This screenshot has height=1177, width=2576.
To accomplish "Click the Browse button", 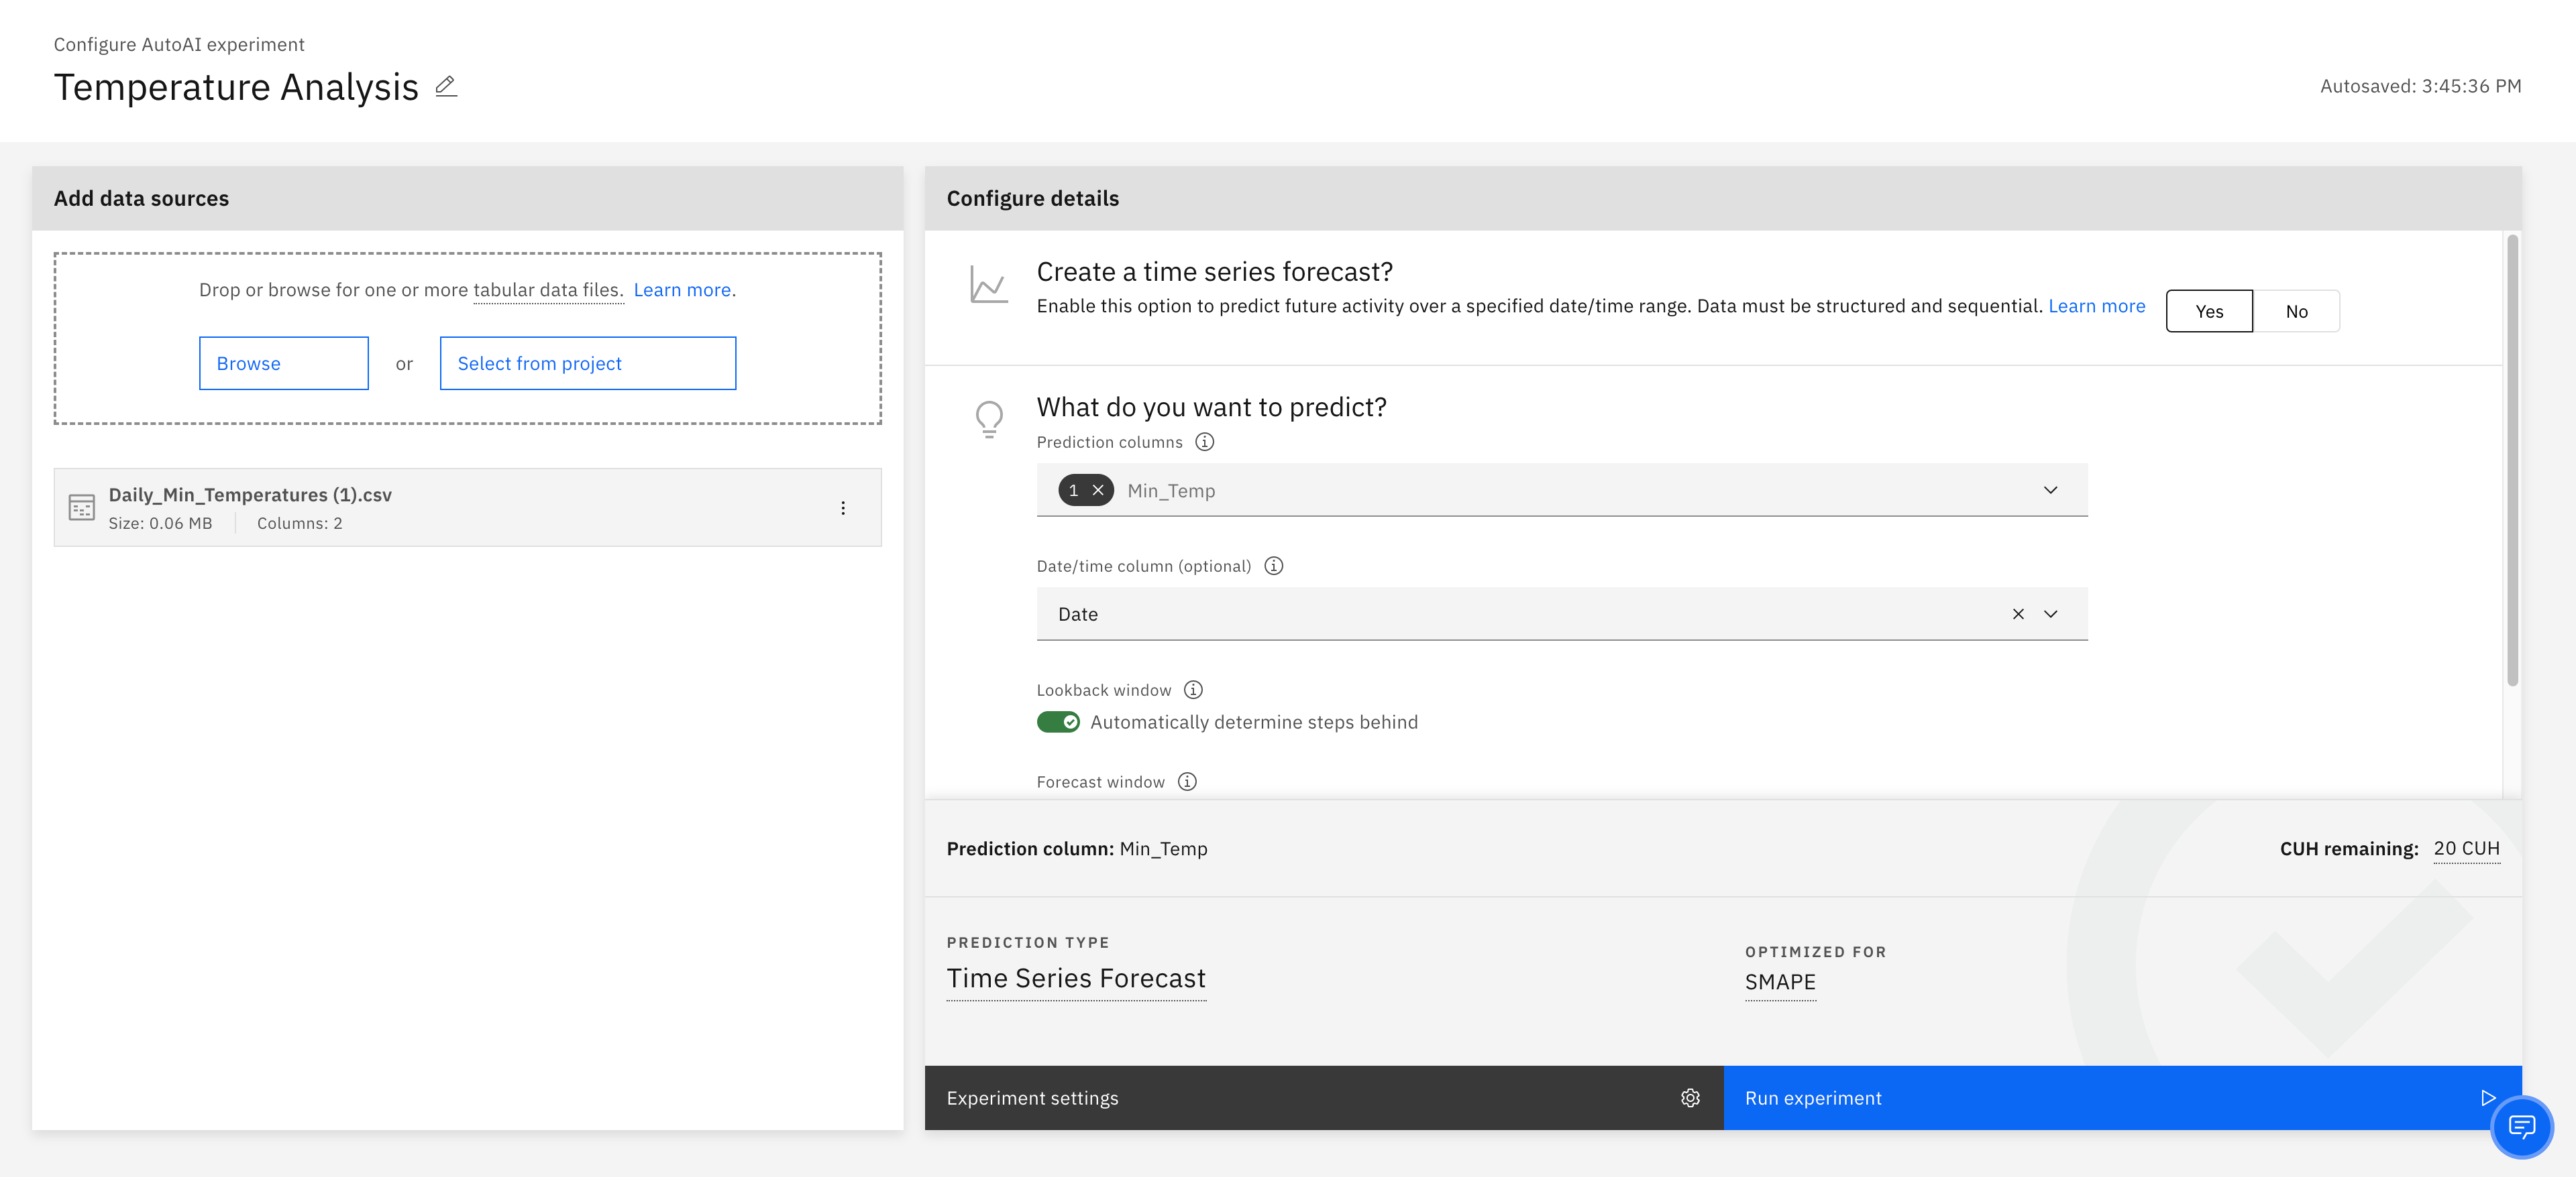I will coord(284,363).
